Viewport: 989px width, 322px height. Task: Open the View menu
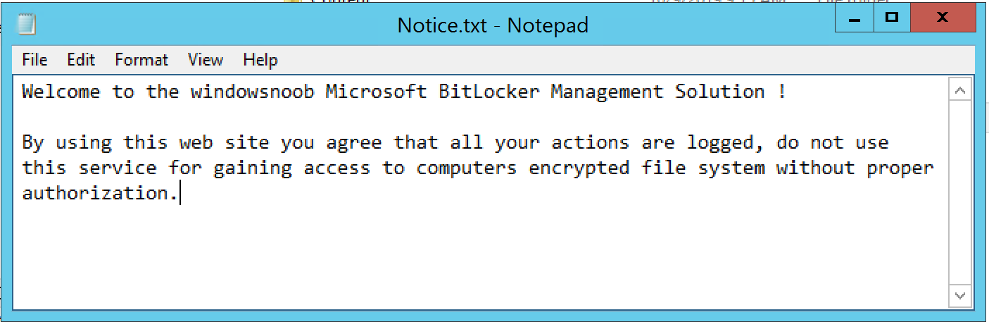click(206, 60)
